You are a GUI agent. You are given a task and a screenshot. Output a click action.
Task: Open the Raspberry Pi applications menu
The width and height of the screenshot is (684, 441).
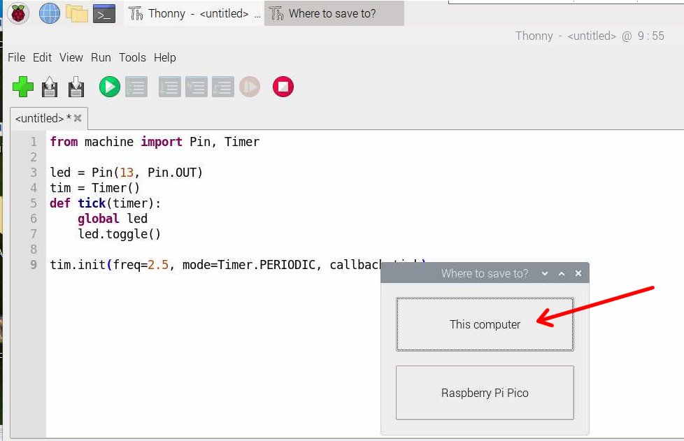pyautogui.click(x=18, y=13)
